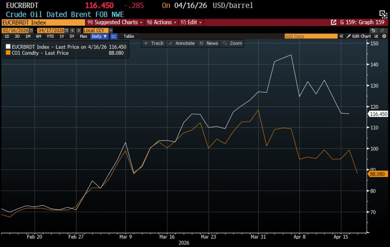This screenshot has width=390, height=247.
Task: Toggle the Annotate tool
Action: click(x=182, y=43)
